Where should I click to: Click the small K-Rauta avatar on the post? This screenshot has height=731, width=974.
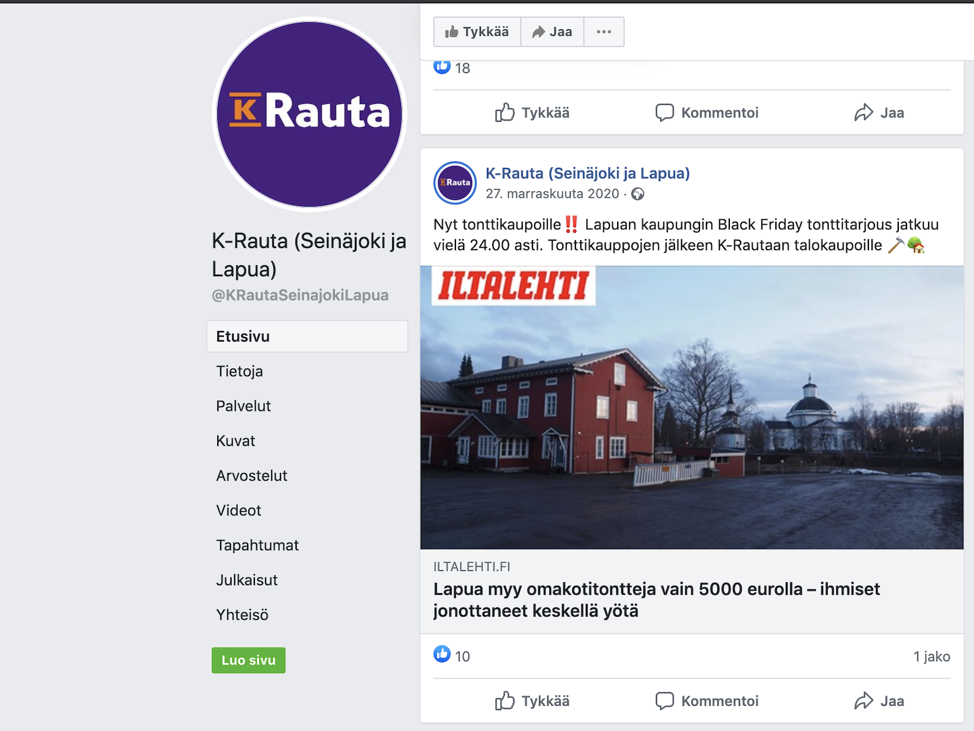coord(455,183)
